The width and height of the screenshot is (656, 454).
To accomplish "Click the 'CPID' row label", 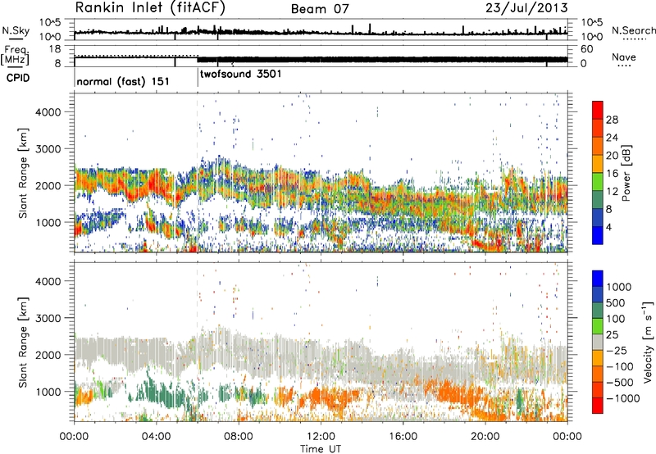I will pos(18,78).
